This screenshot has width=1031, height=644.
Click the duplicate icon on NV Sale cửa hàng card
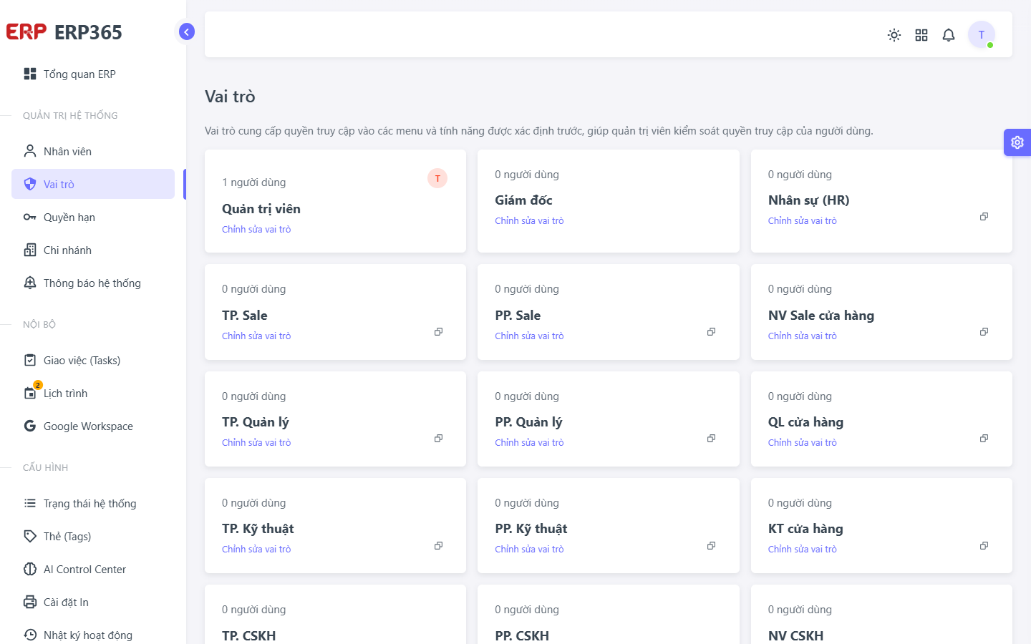click(984, 332)
